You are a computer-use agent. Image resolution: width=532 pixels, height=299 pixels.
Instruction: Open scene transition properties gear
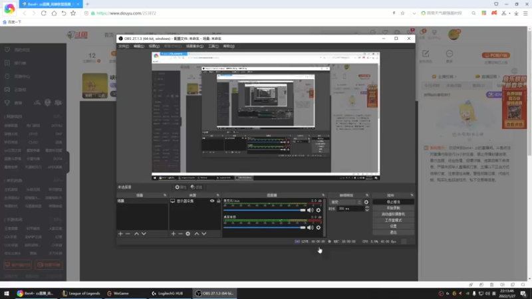[366, 202]
